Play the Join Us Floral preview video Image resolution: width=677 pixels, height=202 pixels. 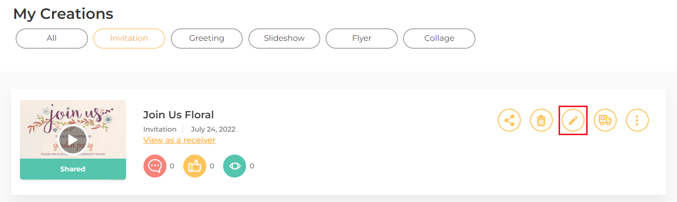[x=72, y=138]
